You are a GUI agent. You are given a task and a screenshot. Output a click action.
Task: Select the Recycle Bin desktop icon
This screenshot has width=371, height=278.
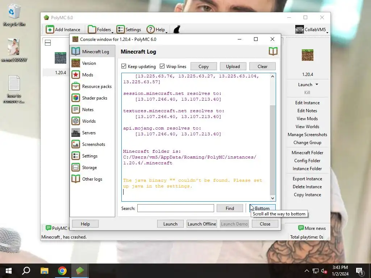pos(14,15)
